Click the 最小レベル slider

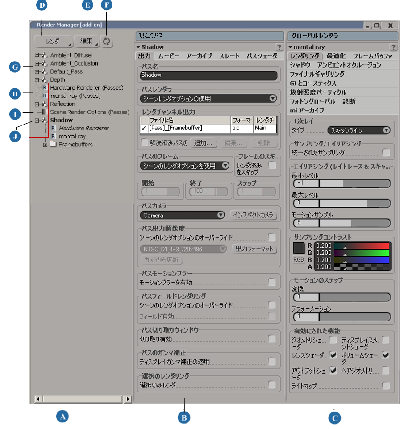[342, 183]
